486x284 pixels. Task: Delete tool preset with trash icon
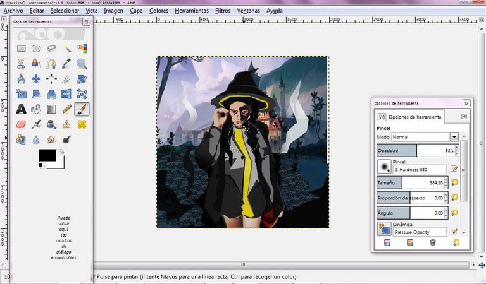click(x=433, y=242)
